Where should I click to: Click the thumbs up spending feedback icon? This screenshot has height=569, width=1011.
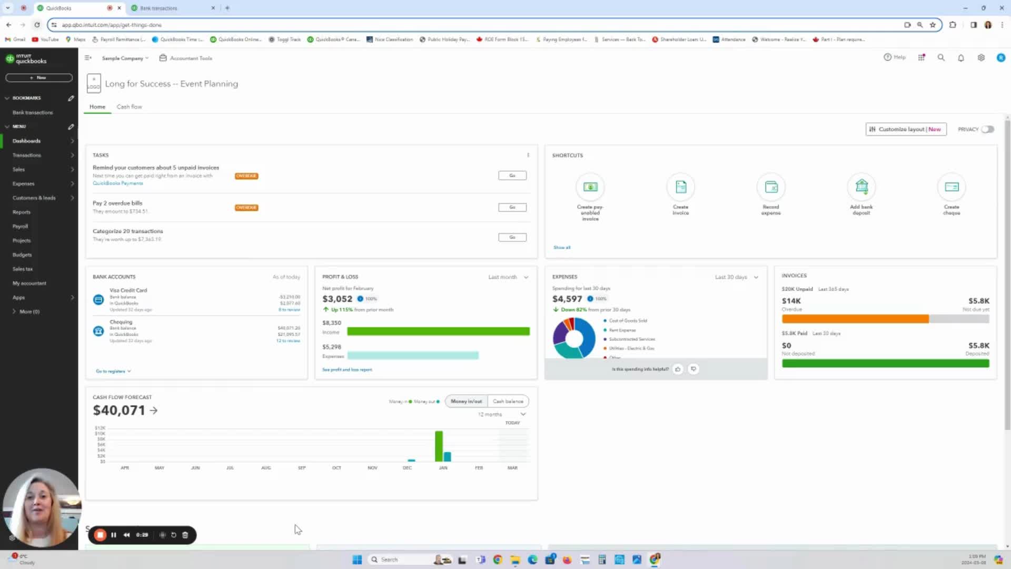pos(678,369)
